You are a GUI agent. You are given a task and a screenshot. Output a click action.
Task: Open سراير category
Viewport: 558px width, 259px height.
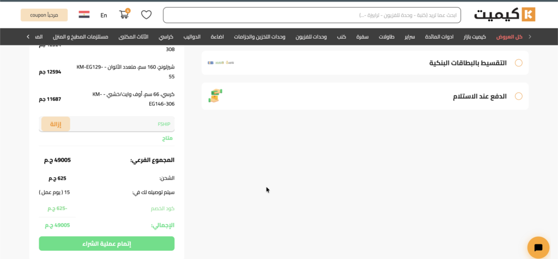point(410,37)
